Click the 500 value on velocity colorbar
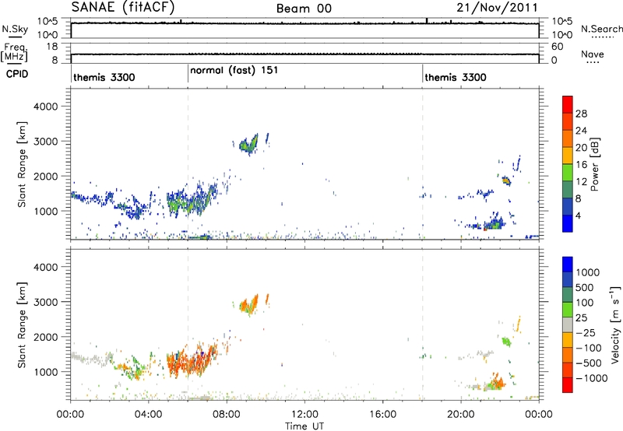Image resolution: width=623 pixels, height=431 pixels. tap(585, 288)
